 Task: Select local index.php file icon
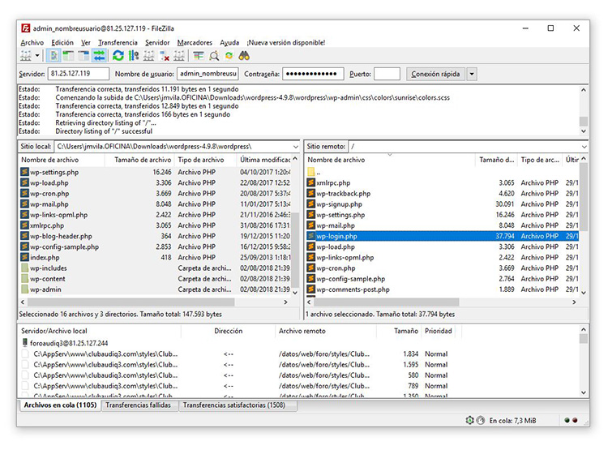pyautogui.click(x=25, y=257)
